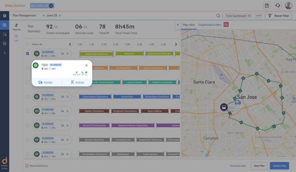Image resolution: width=296 pixels, height=172 pixels.
Task: Switch to Map view tab
Action: pyautogui.click(x=188, y=25)
